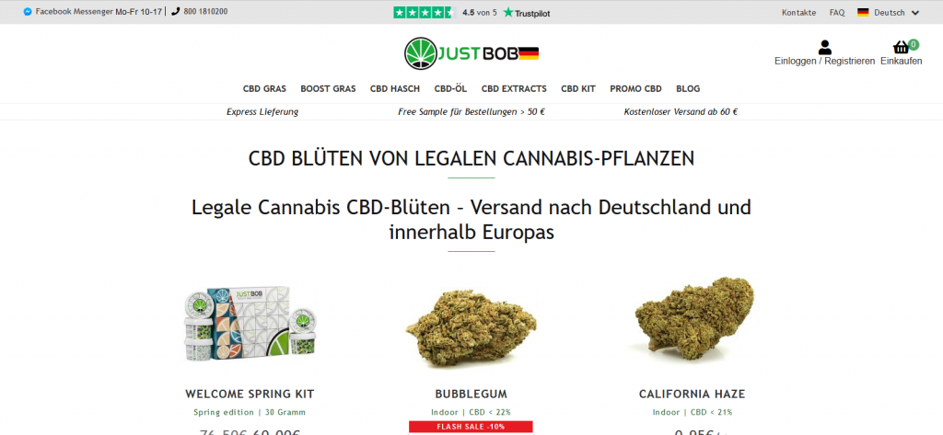Image resolution: width=943 pixels, height=435 pixels.
Task: Open the Kontakte link
Action: pos(798,13)
